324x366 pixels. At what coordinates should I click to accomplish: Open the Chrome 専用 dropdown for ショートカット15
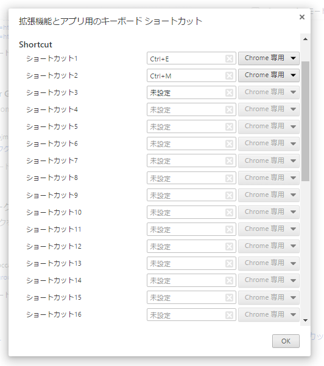tap(269, 298)
